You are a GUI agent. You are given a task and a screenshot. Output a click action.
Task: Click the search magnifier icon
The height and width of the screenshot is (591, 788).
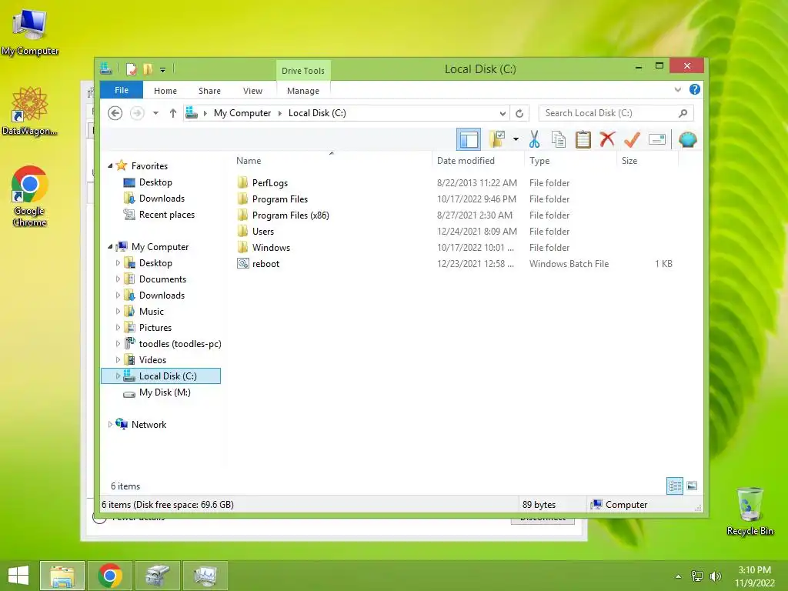coord(683,113)
